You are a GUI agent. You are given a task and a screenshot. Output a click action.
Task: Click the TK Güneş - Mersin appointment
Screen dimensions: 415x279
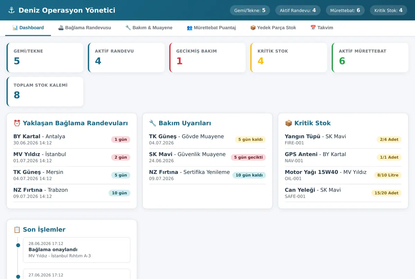coord(72,175)
